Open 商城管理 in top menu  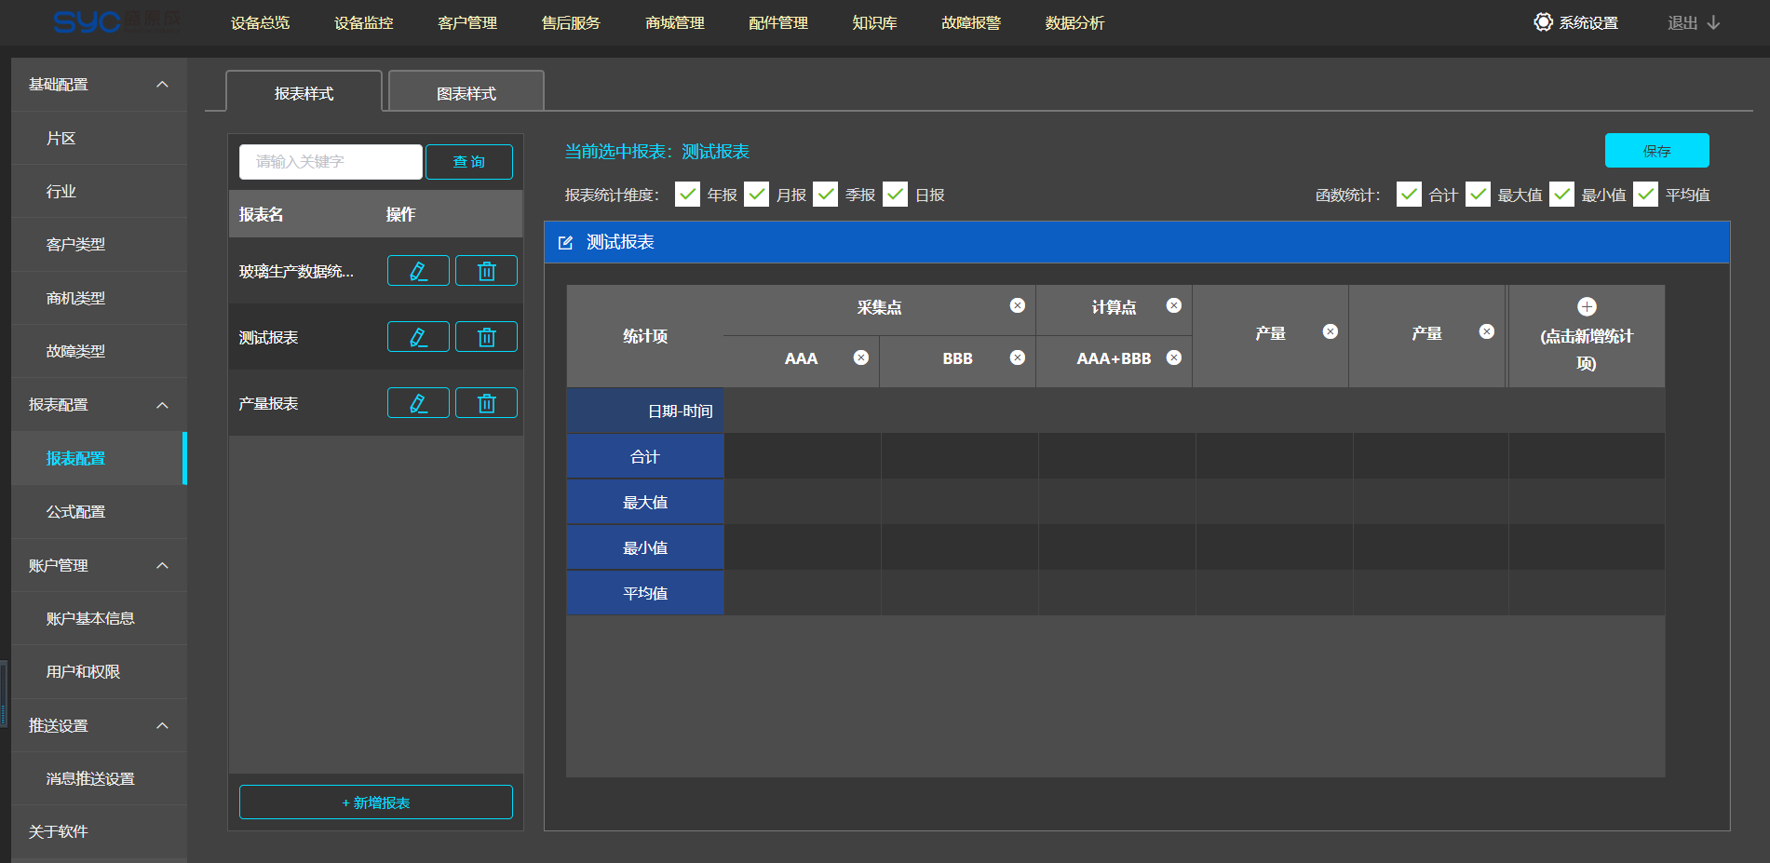pyautogui.click(x=675, y=22)
